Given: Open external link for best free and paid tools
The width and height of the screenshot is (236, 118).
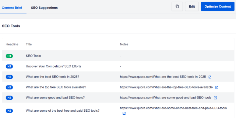Looking at the screenshot, I should click(124, 113).
